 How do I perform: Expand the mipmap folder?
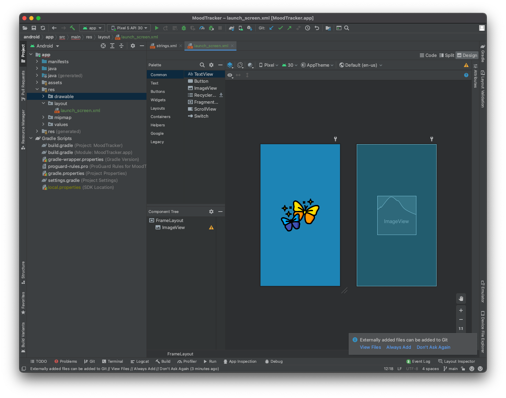[x=43, y=117]
